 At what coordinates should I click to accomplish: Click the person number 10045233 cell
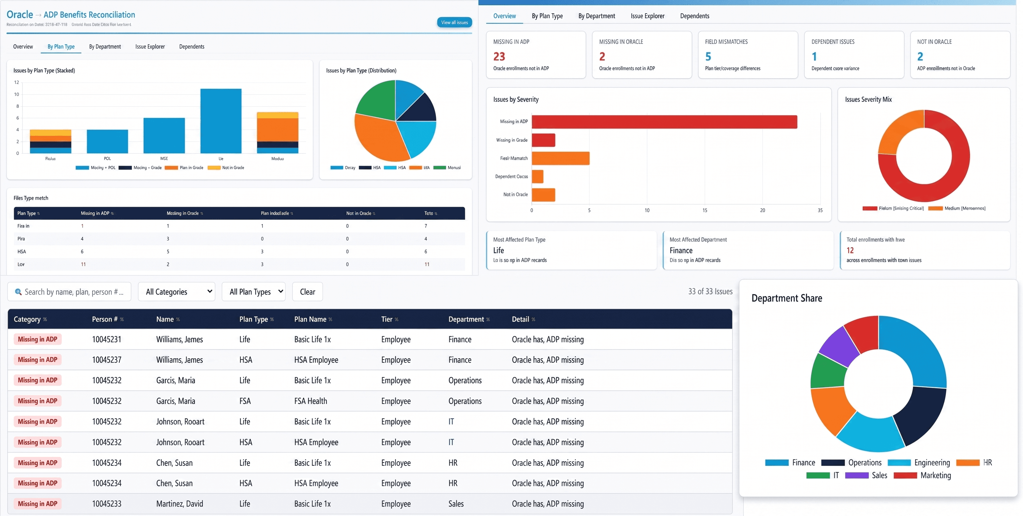[107, 504]
